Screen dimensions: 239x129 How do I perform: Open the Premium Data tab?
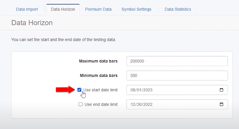(98, 9)
